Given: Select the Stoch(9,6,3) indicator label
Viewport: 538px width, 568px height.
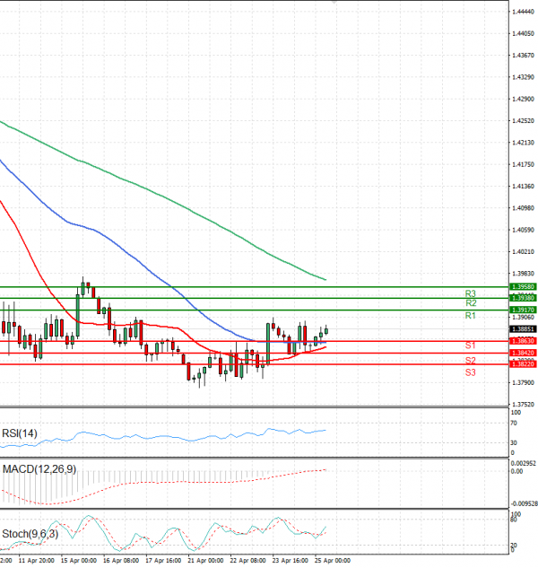Looking at the screenshot, I should coord(31,534).
